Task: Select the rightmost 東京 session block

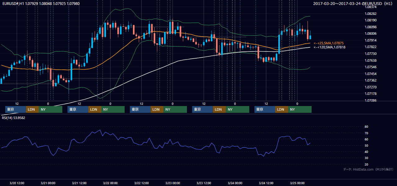Action: [x=265, y=109]
